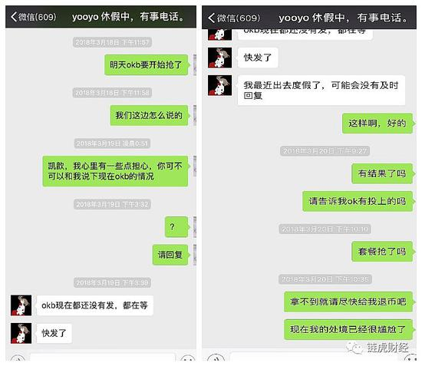
Task: Select the bubble '拿不到就请尽快给我退币吧'
Action: point(348,302)
